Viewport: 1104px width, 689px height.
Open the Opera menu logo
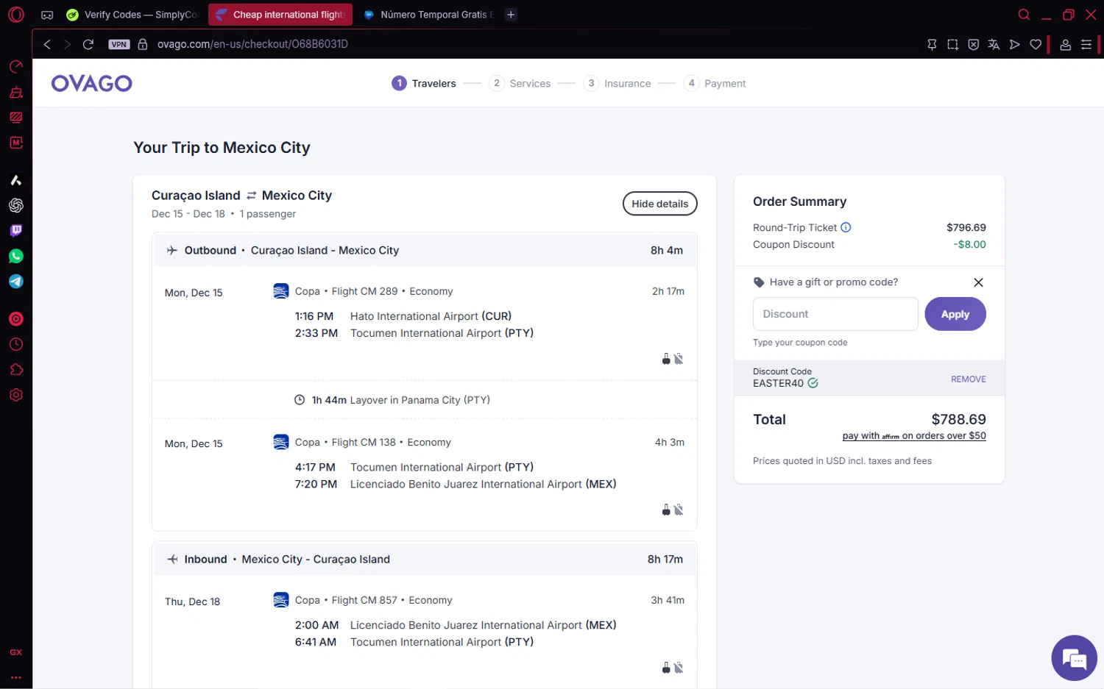(16, 15)
